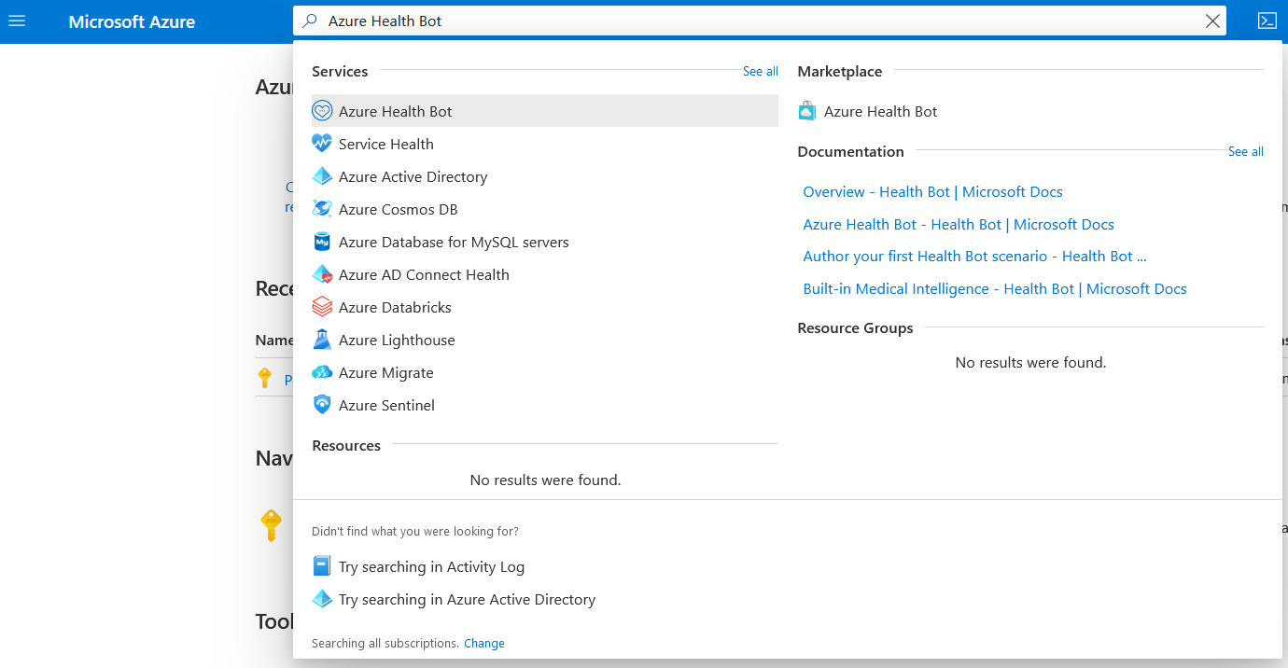1288x668 pixels.
Task: Open Author your first Health Bot scenario
Action: (974, 257)
